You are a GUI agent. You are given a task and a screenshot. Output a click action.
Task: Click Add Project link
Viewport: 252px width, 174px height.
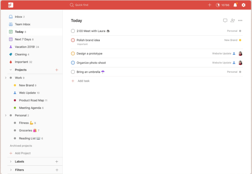click(x=23, y=153)
